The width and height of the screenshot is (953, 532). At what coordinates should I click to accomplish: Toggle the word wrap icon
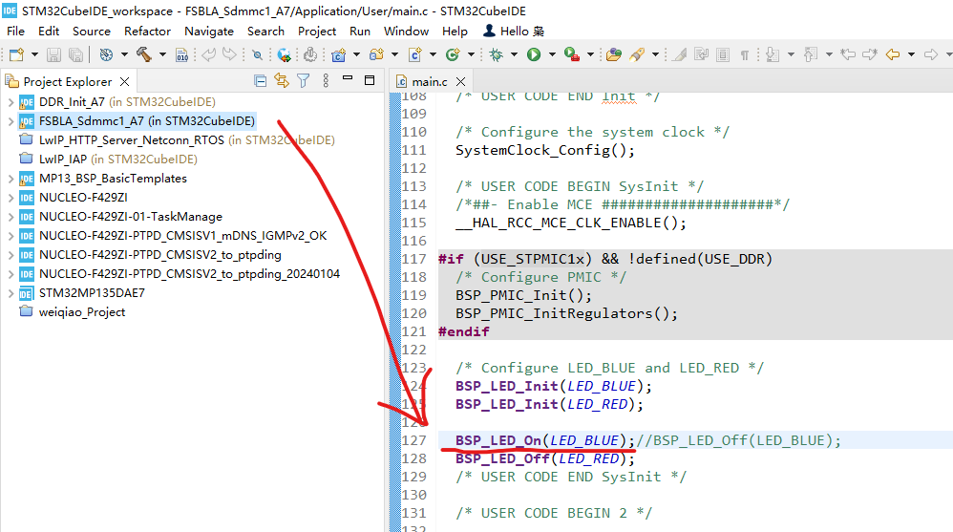pos(701,54)
